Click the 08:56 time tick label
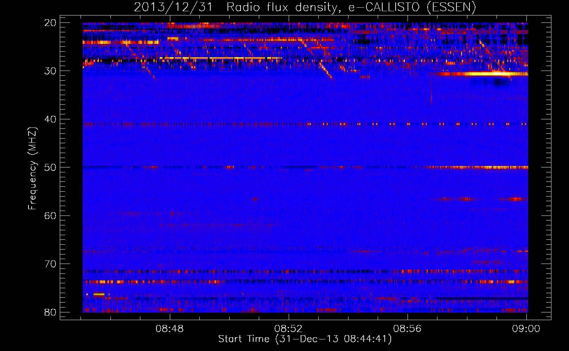This screenshot has height=351, width=569. 407,329
